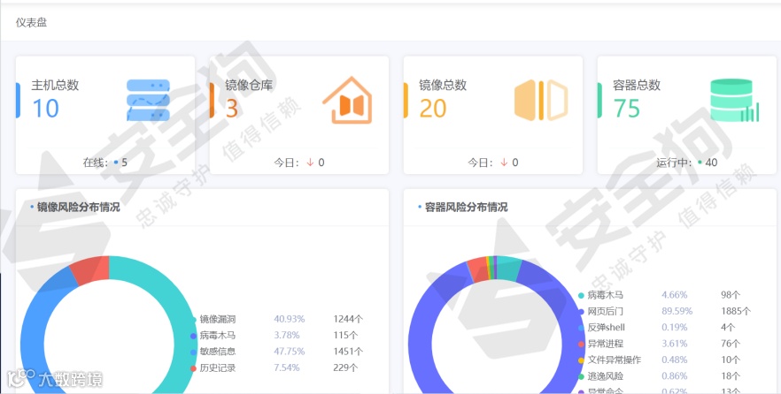The height and width of the screenshot is (394, 781).
Task: Toggle 逃逸风险 legend item
Action: 601,376
